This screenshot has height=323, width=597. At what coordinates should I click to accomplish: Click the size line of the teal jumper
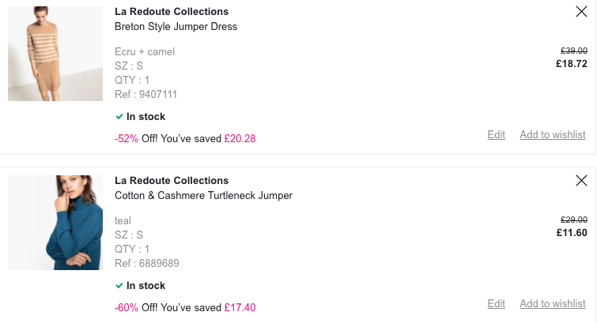tap(129, 235)
